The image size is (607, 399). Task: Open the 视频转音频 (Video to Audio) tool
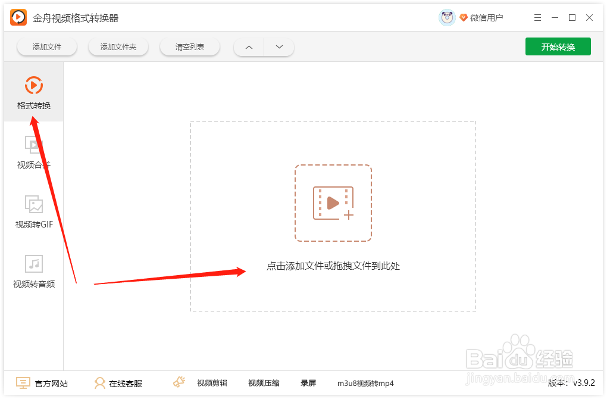point(33,271)
